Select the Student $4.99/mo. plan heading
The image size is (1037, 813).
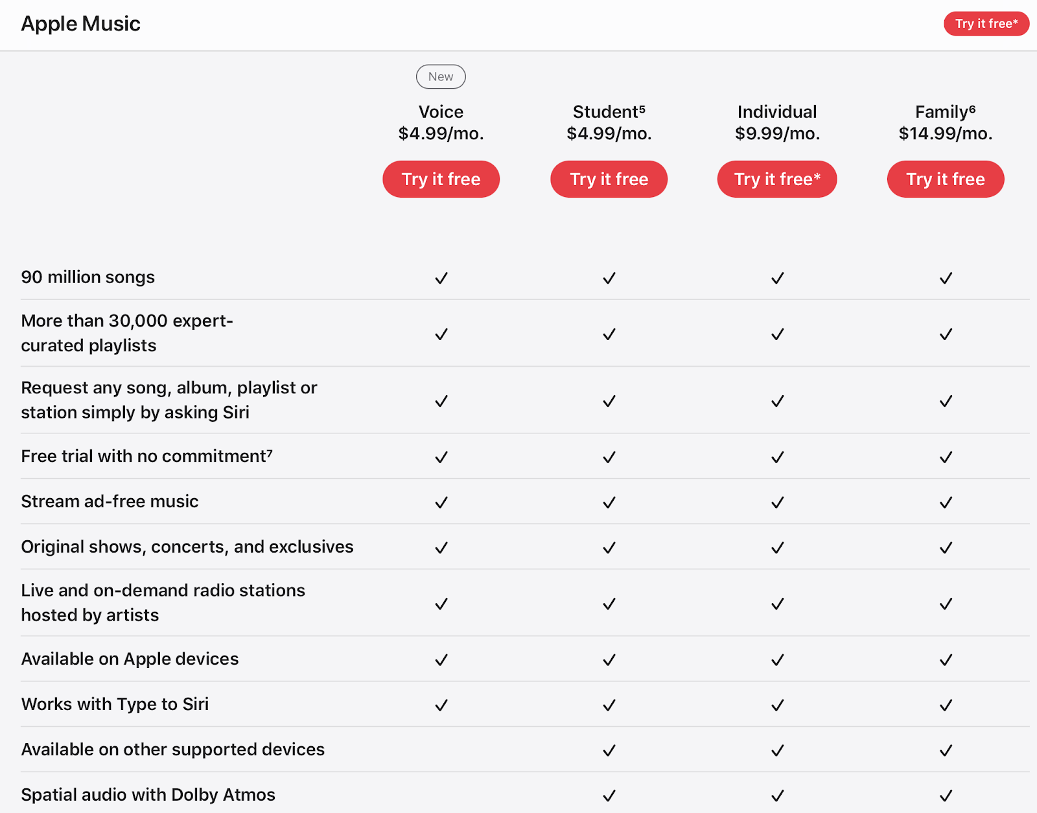click(x=609, y=122)
